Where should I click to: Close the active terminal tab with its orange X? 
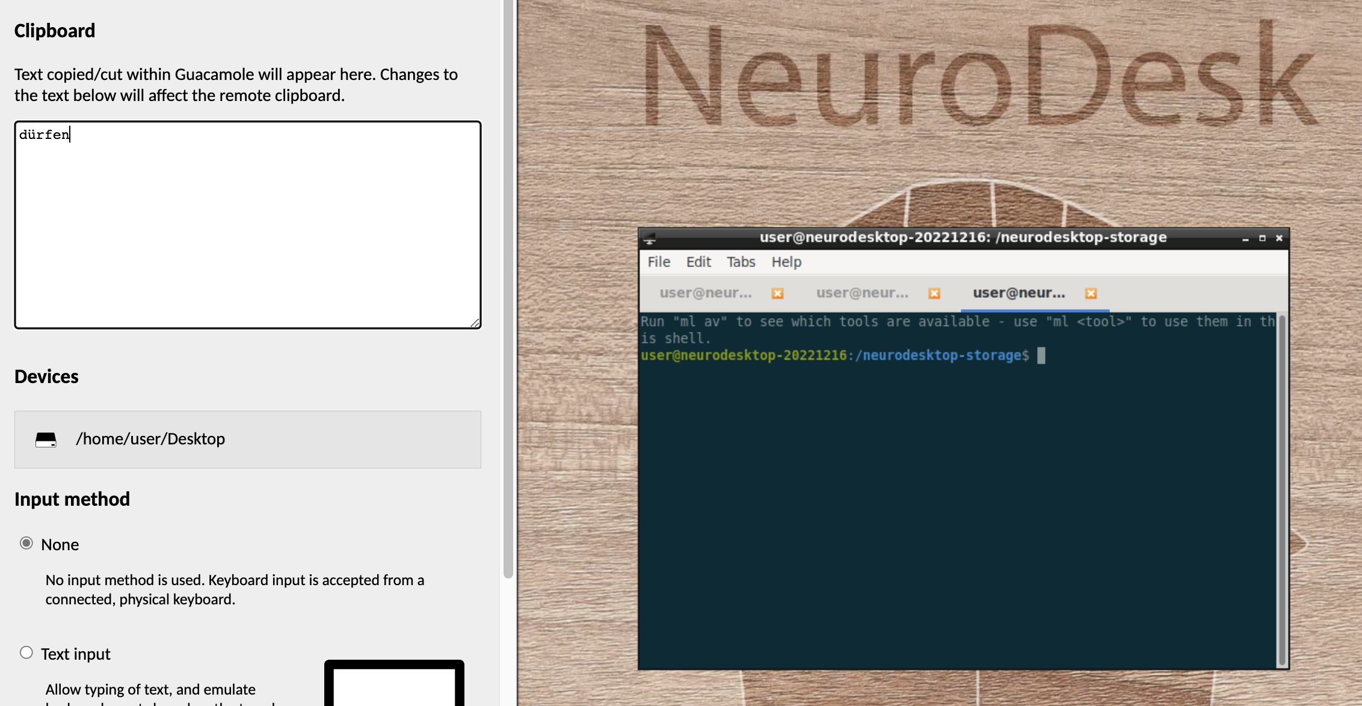1091,293
